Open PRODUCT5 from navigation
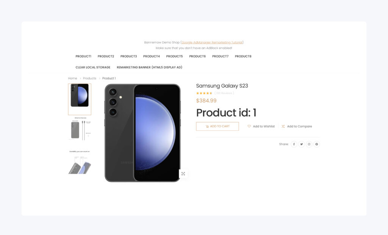Image resolution: width=388 pixels, height=235 pixels. [x=174, y=56]
